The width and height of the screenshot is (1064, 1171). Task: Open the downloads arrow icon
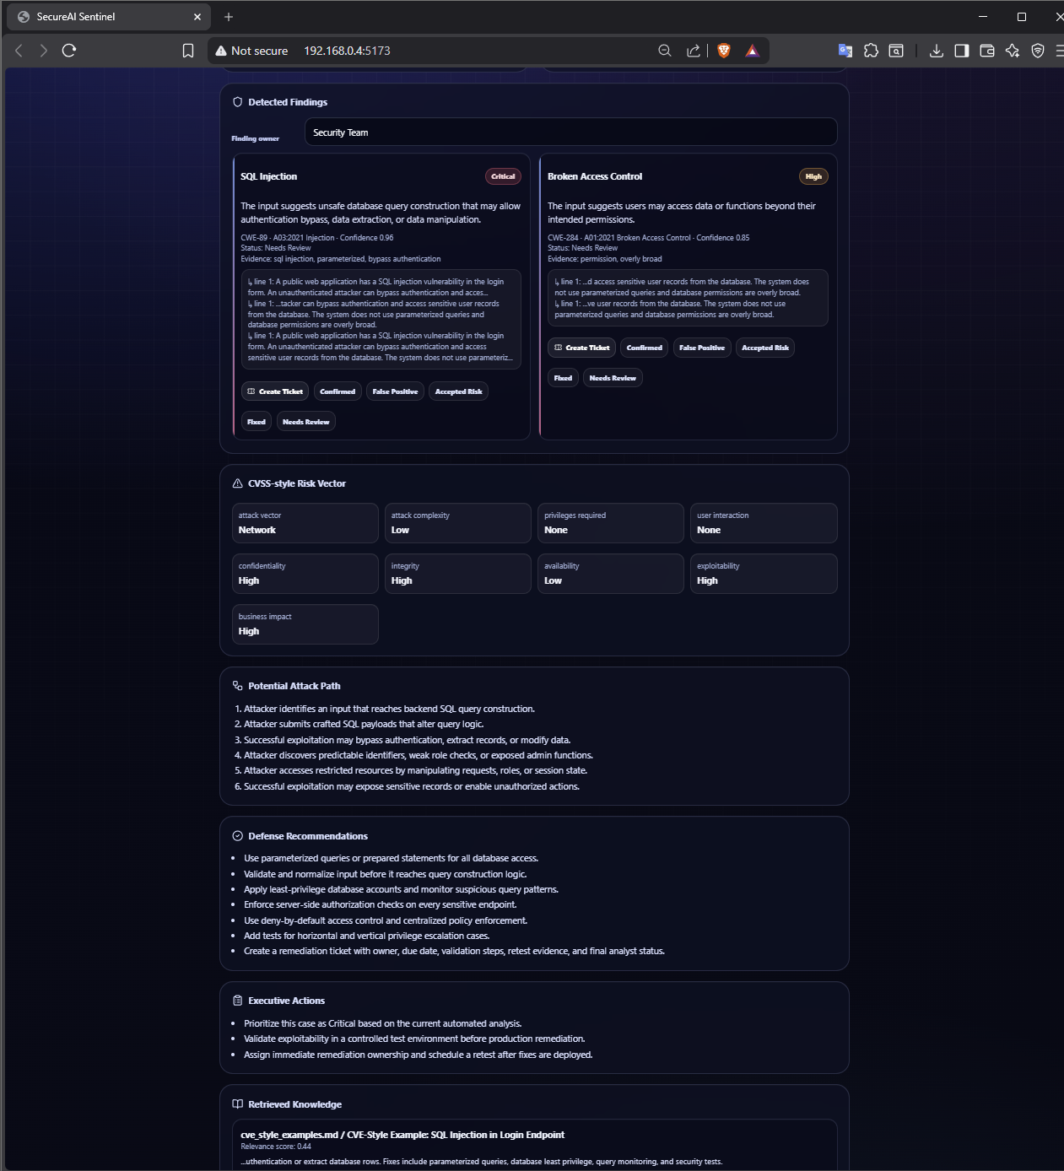click(937, 51)
